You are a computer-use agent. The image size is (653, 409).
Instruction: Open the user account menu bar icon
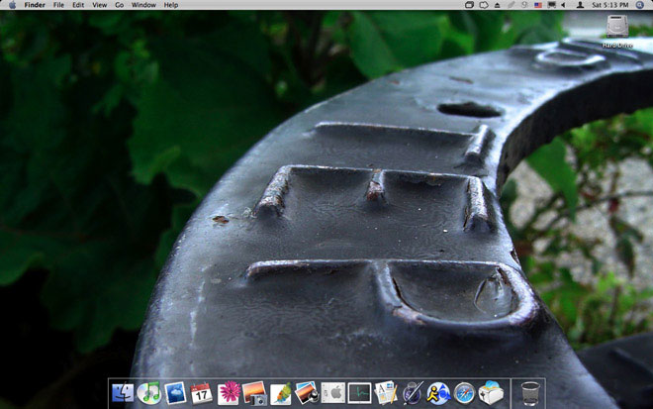click(580, 5)
